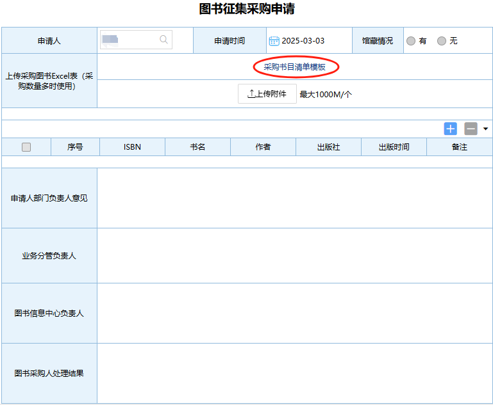
Task: Click the 备注 column header
Action: 459,147
